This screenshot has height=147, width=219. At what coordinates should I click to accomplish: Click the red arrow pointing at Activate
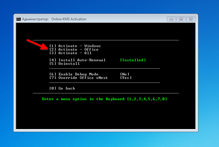coord(37,44)
